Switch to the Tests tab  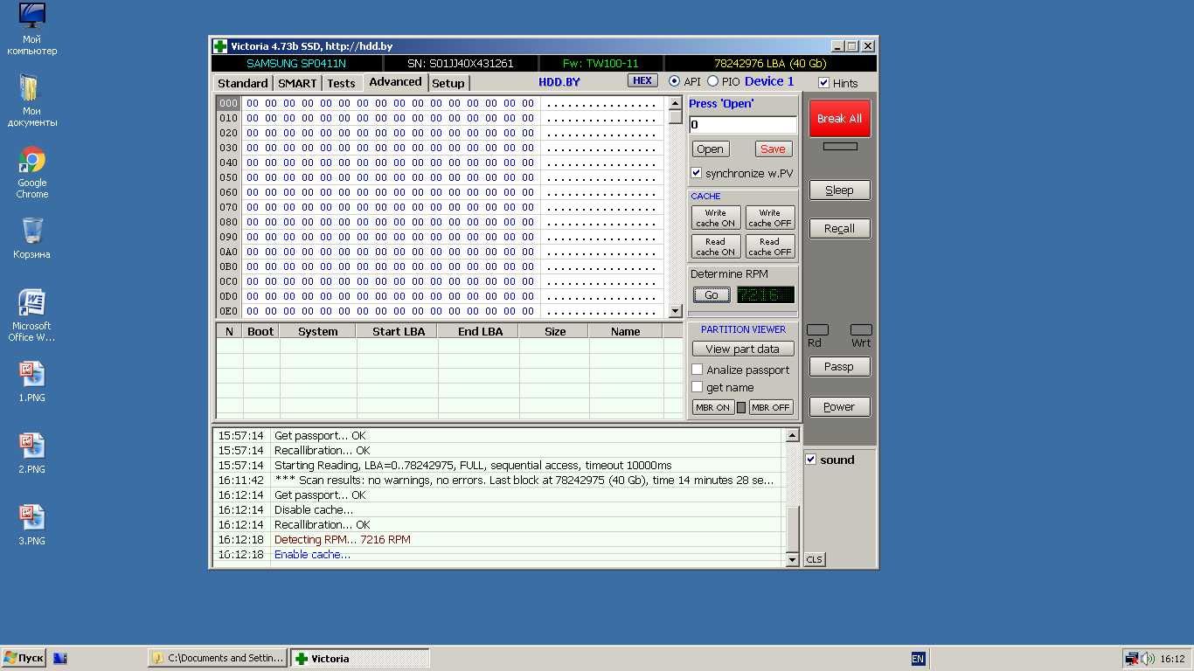pyautogui.click(x=341, y=83)
